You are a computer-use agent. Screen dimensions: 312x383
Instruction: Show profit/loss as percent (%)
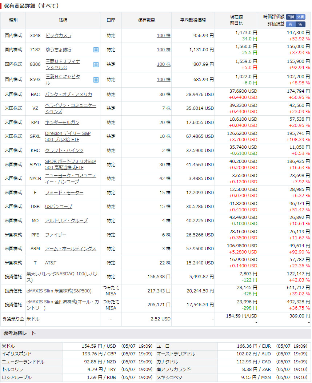coord(300,24)
